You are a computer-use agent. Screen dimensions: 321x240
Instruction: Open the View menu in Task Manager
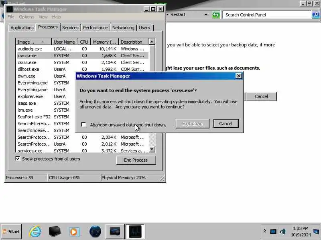tap(43, 17)
